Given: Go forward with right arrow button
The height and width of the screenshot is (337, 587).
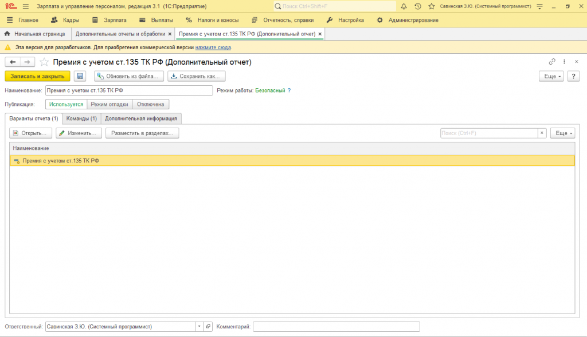Looking at the screenshot, I should (x=28, y=62).
